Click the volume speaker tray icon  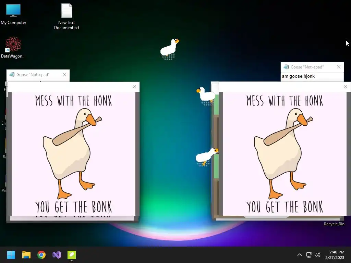pyautogui.click(x=317, y=255)
